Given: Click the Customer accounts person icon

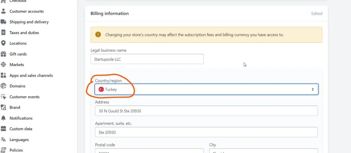Looking at the screenshot, I should click(x=3, y=11).
